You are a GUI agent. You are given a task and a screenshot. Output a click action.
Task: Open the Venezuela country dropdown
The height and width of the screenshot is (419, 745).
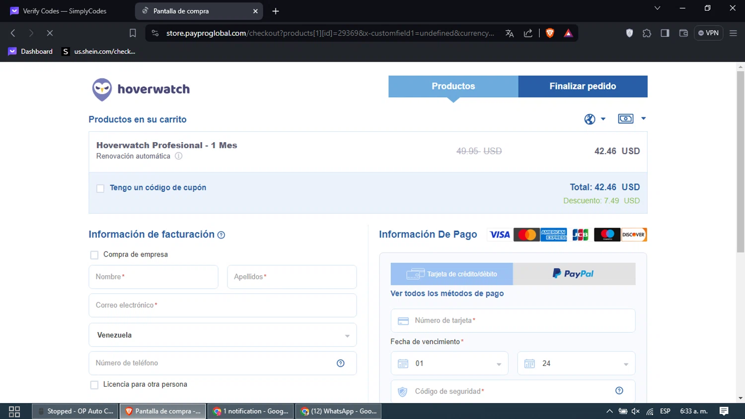tap(223, 335)
